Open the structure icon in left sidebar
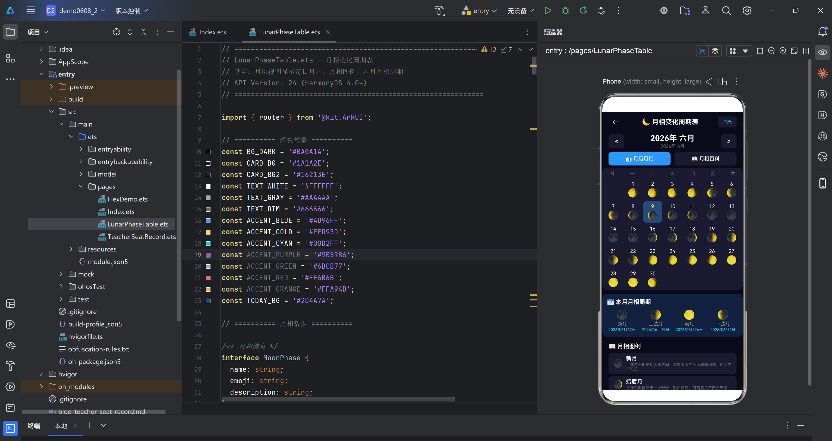 pyautogui.click(x=10, y=59)
